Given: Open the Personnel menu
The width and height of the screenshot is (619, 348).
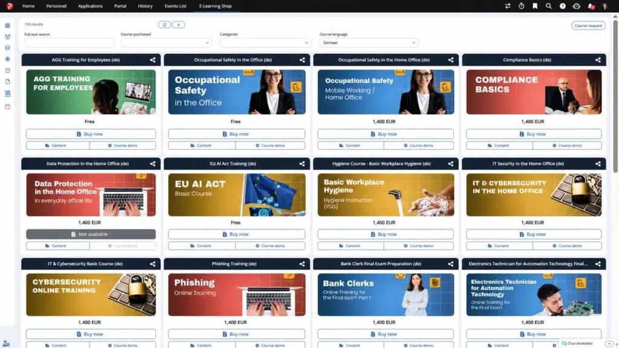Looking at the screenshot, I should tap(56, 6).
